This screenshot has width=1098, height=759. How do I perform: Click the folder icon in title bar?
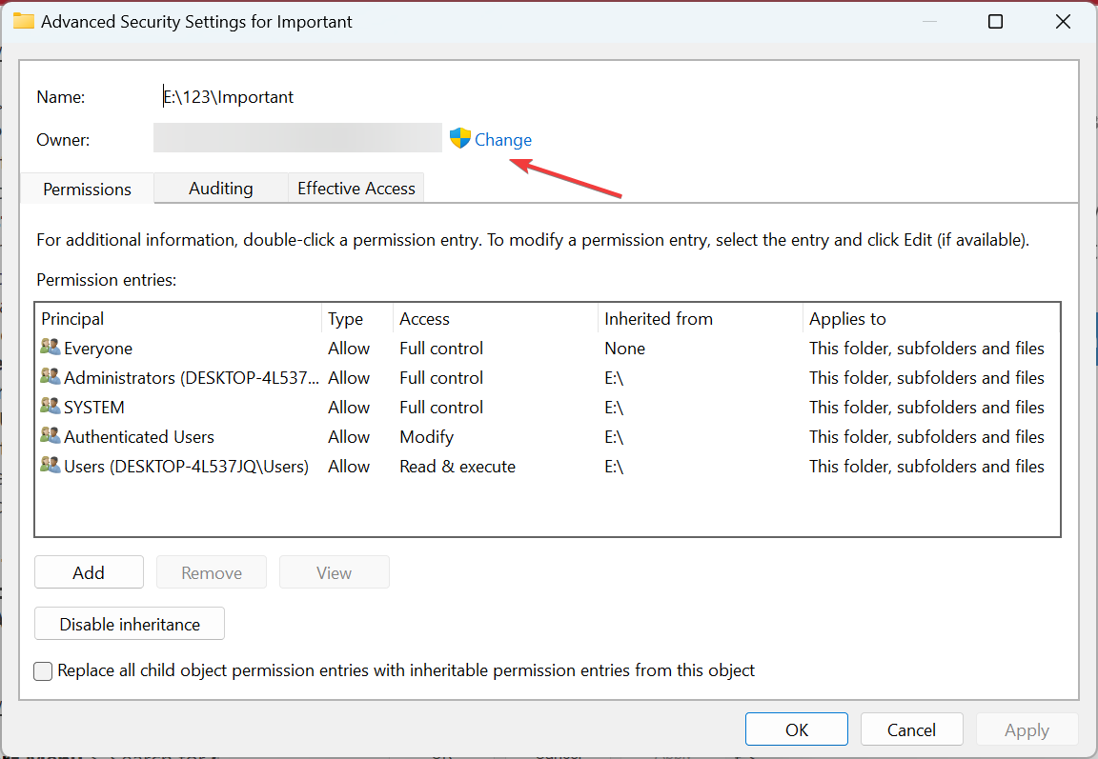coord(23,21)
